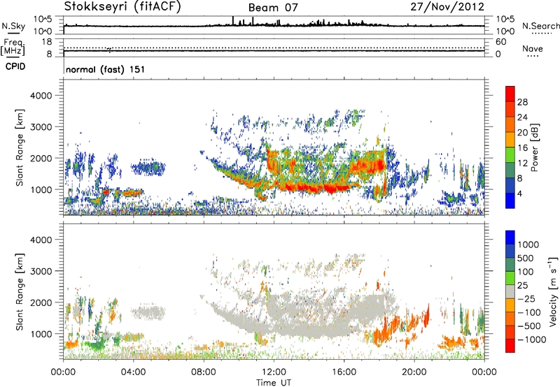
Task: Click the 4000 km tick of power panel
Action: (41, 96)
